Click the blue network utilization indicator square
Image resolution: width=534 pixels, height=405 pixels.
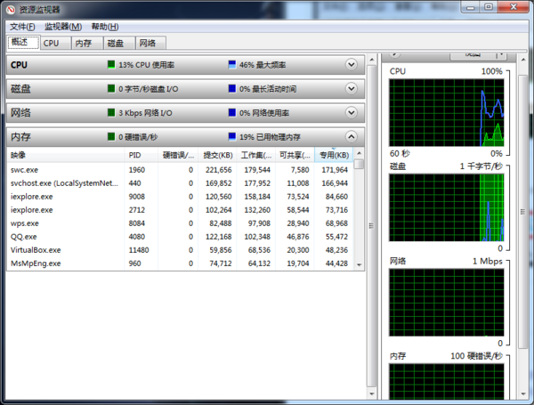coord(232,113)
